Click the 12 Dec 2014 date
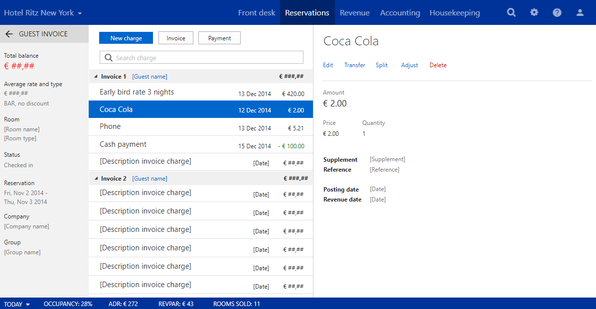 (x=255, y=110)
